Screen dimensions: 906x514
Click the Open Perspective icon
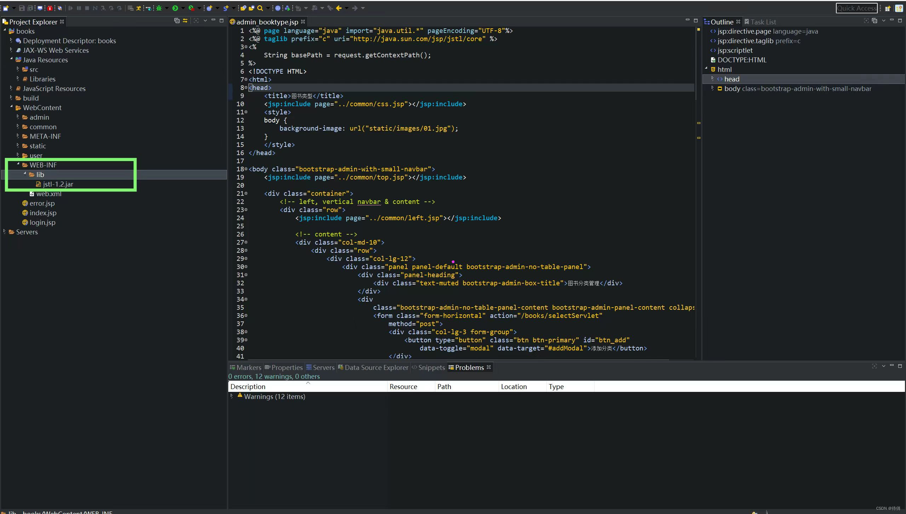tap(888, 8)
